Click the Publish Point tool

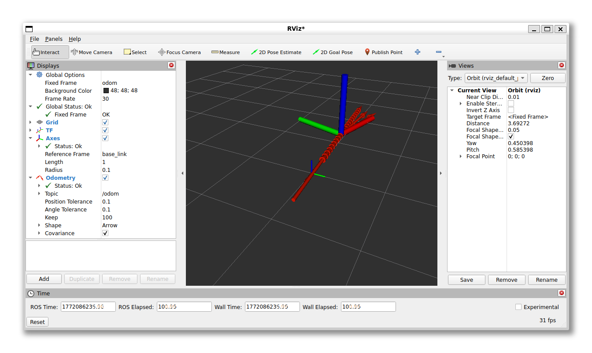pyautogui.click(x=383, y=52)
